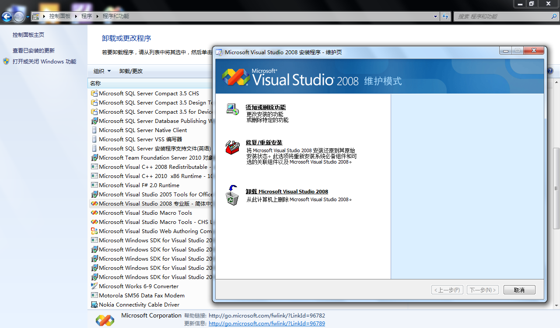Click icon of Visual Studio Macro Tools CHS
The height and width of the screenshot is (328, 560).
point(94,222)
